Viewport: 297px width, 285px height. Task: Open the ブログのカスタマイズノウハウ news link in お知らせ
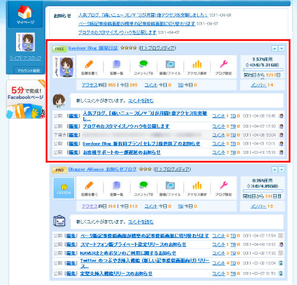pyautogui.click(x=118, y=33)
